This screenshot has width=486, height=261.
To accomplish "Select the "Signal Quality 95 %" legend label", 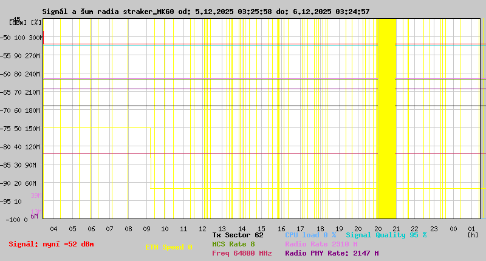I will tap(386, 234).
